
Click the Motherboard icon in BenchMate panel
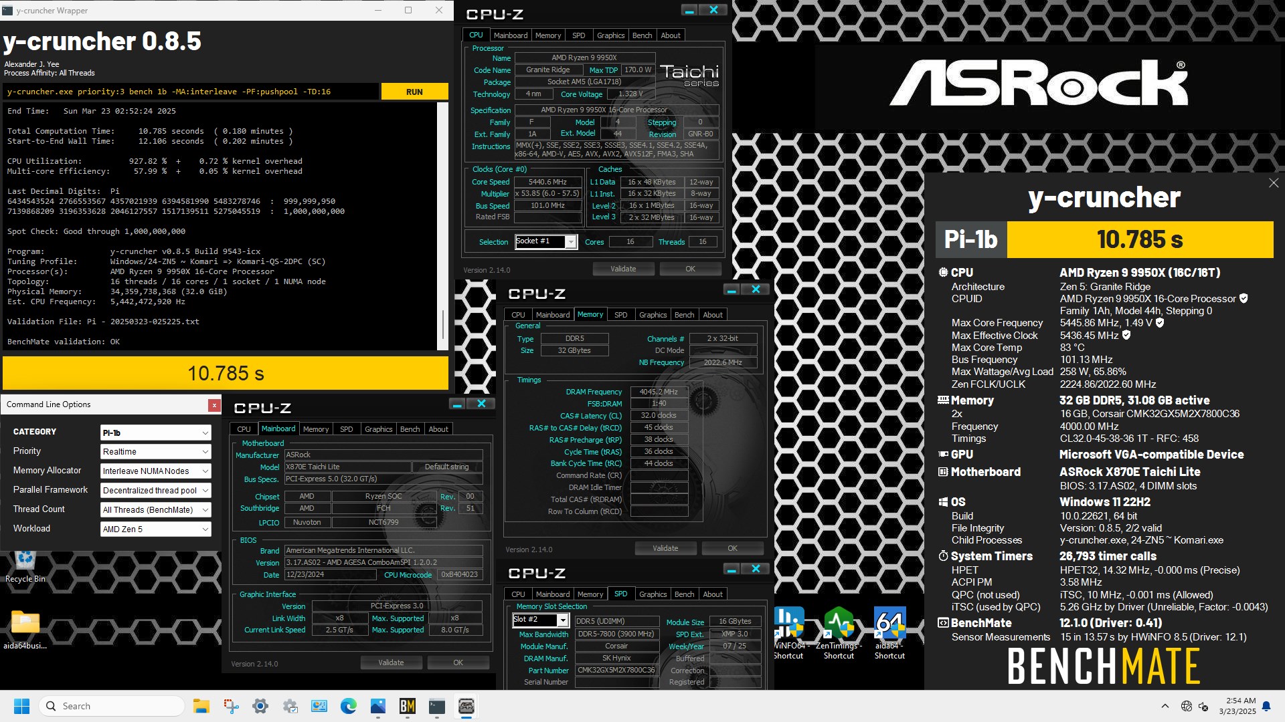[943, 471]
